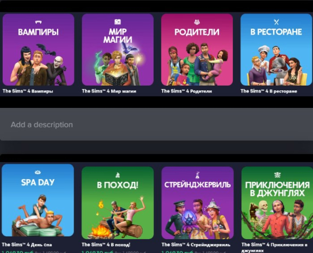Open the Вампиры game pack cover art
313x253 pixels.
pos(38,50)
